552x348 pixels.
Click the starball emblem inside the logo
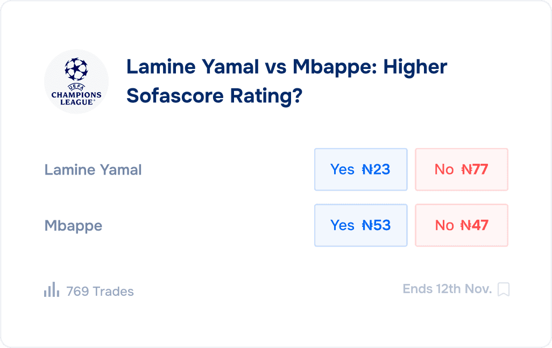76,69
